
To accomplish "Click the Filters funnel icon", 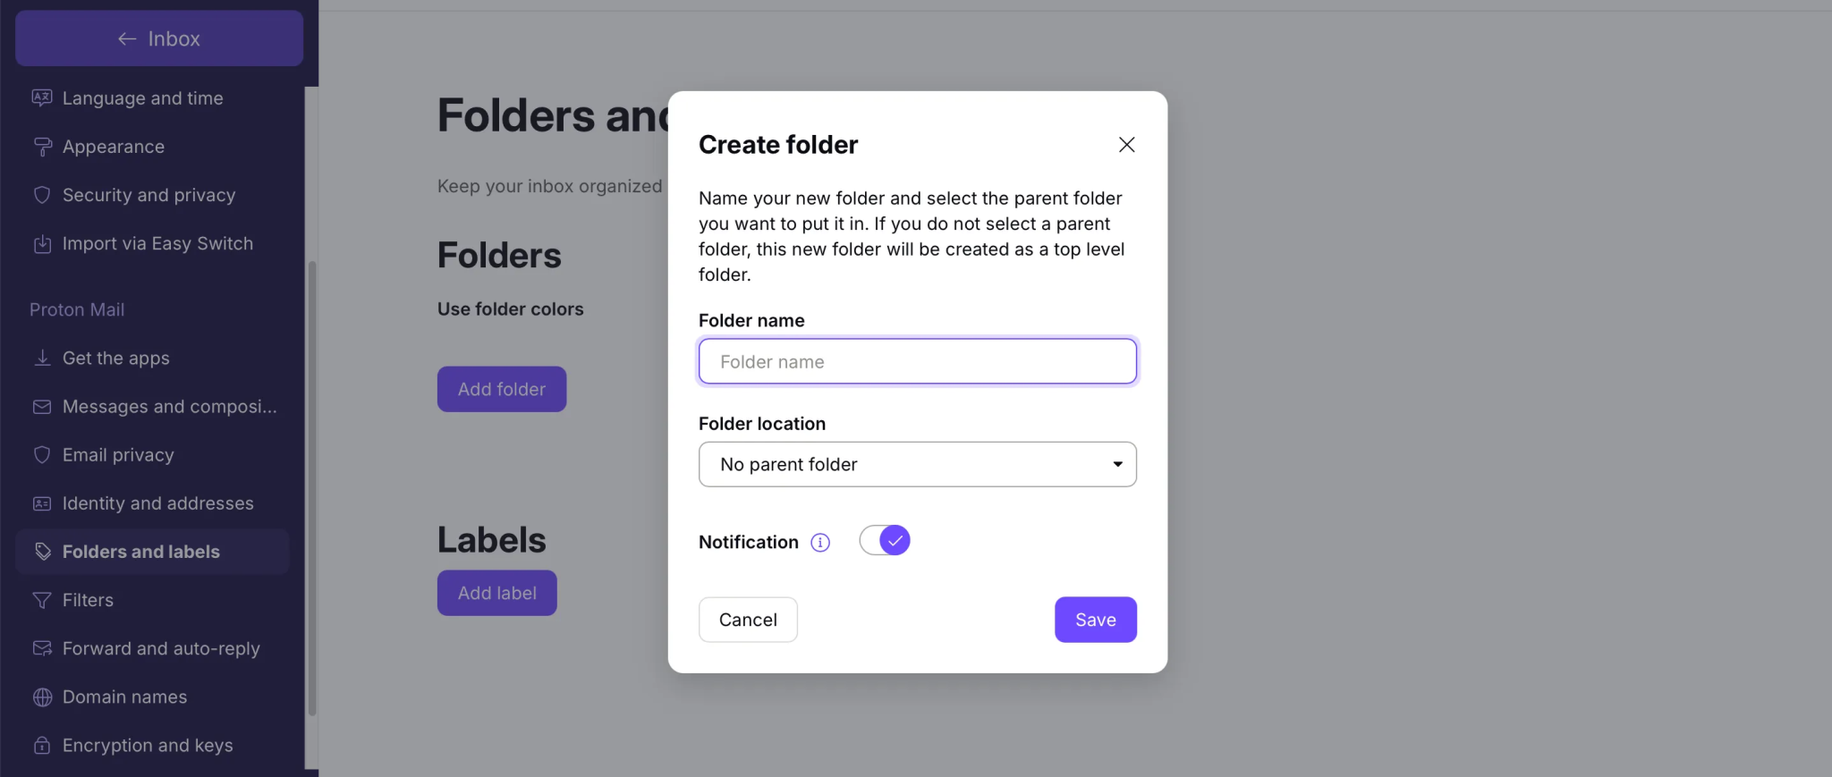I will 42,600.
